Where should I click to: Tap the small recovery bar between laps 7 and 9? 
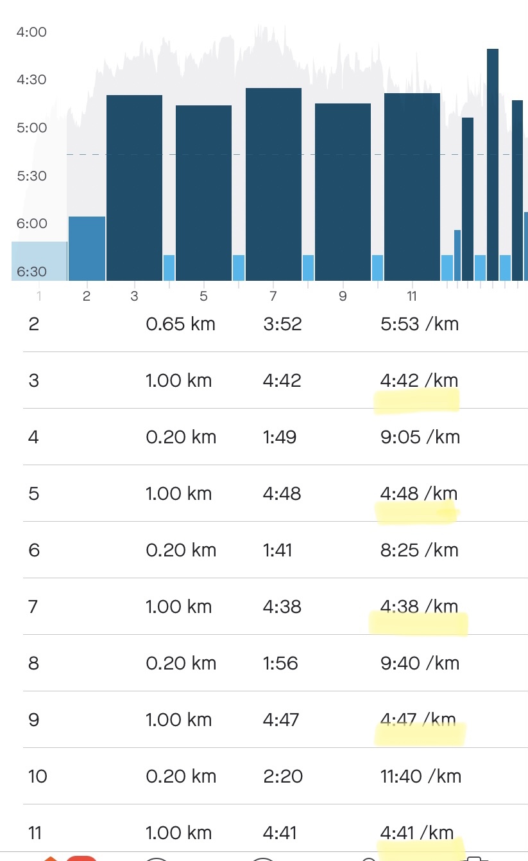click(308, 267)
